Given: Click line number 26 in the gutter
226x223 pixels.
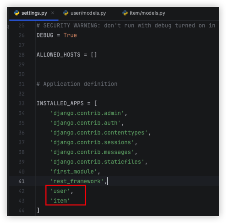Looking at the screenshot, I should tap(21, 35).
